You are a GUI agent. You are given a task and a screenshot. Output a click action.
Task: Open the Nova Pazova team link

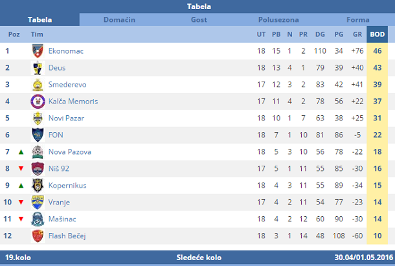pyautogui.click(x=70, y=152)
